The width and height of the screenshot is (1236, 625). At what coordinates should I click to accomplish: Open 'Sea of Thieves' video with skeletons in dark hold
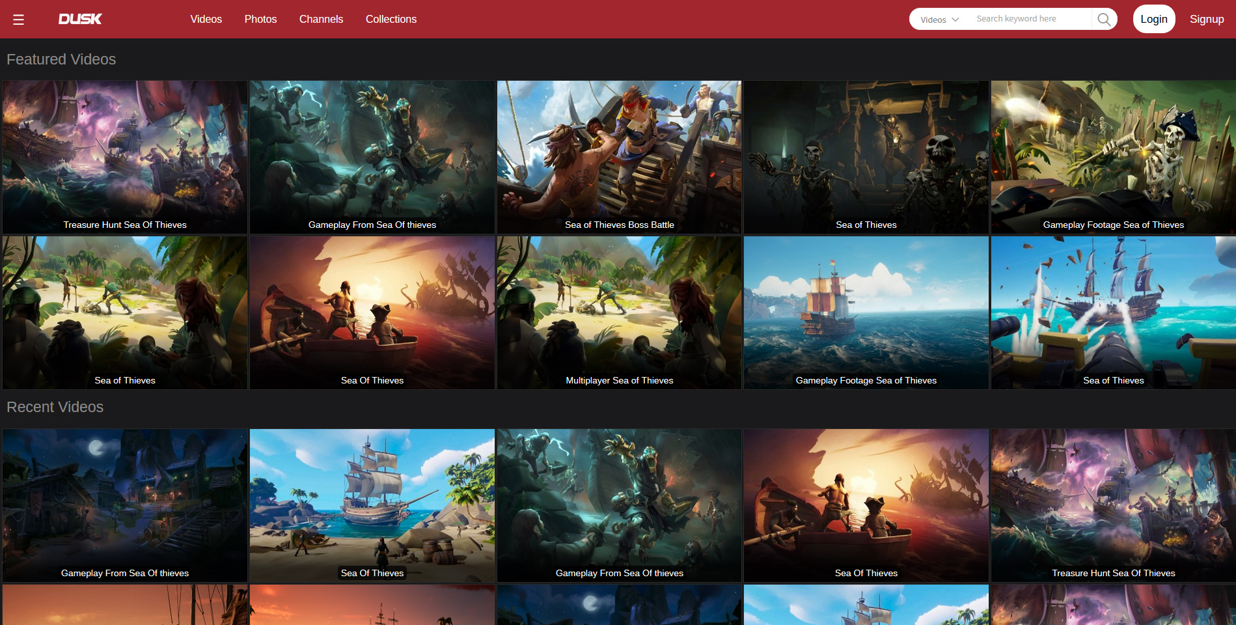tap(866, 157)
